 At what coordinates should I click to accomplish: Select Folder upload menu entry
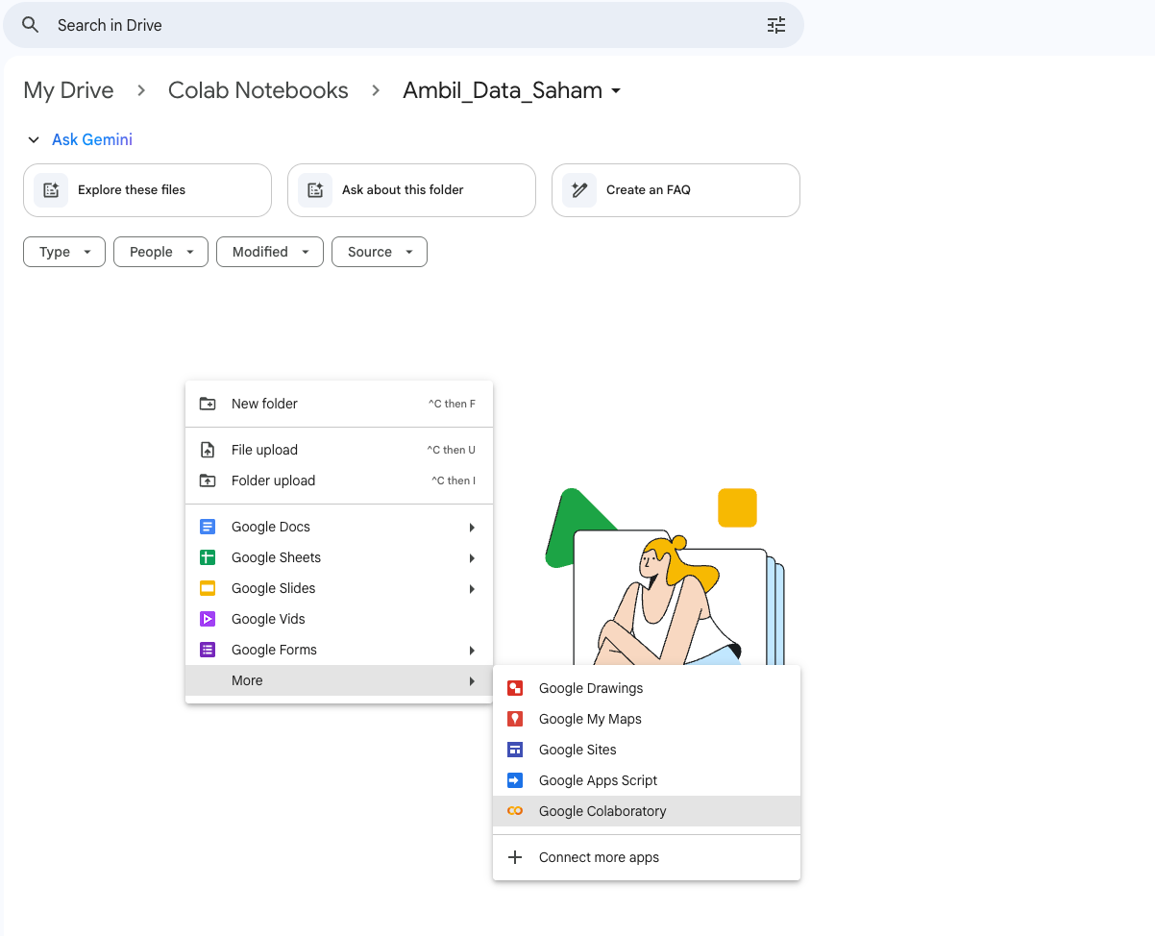(x=339, y=480)
